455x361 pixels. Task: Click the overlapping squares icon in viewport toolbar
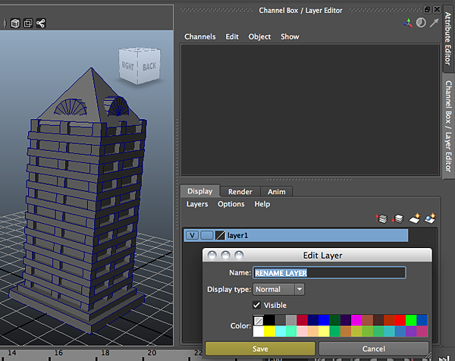pos(28,24)
